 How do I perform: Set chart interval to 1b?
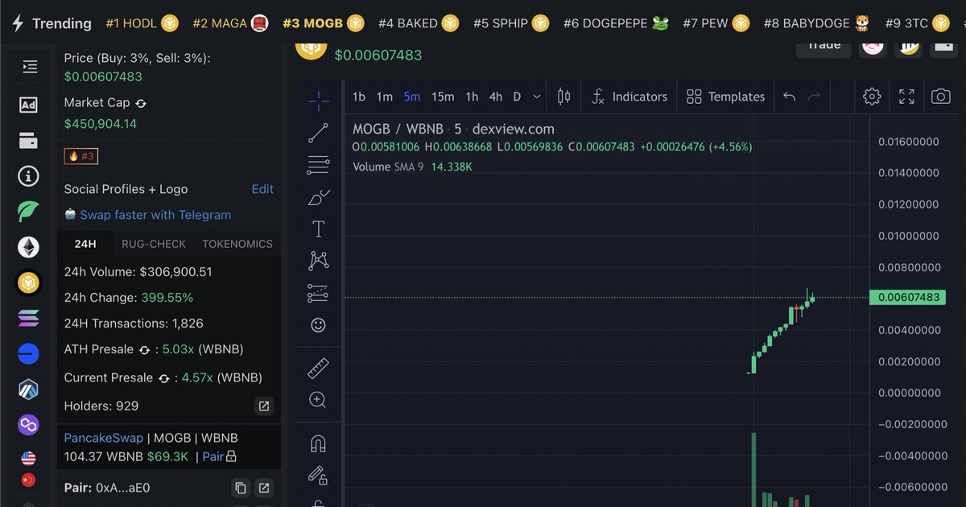359,97
